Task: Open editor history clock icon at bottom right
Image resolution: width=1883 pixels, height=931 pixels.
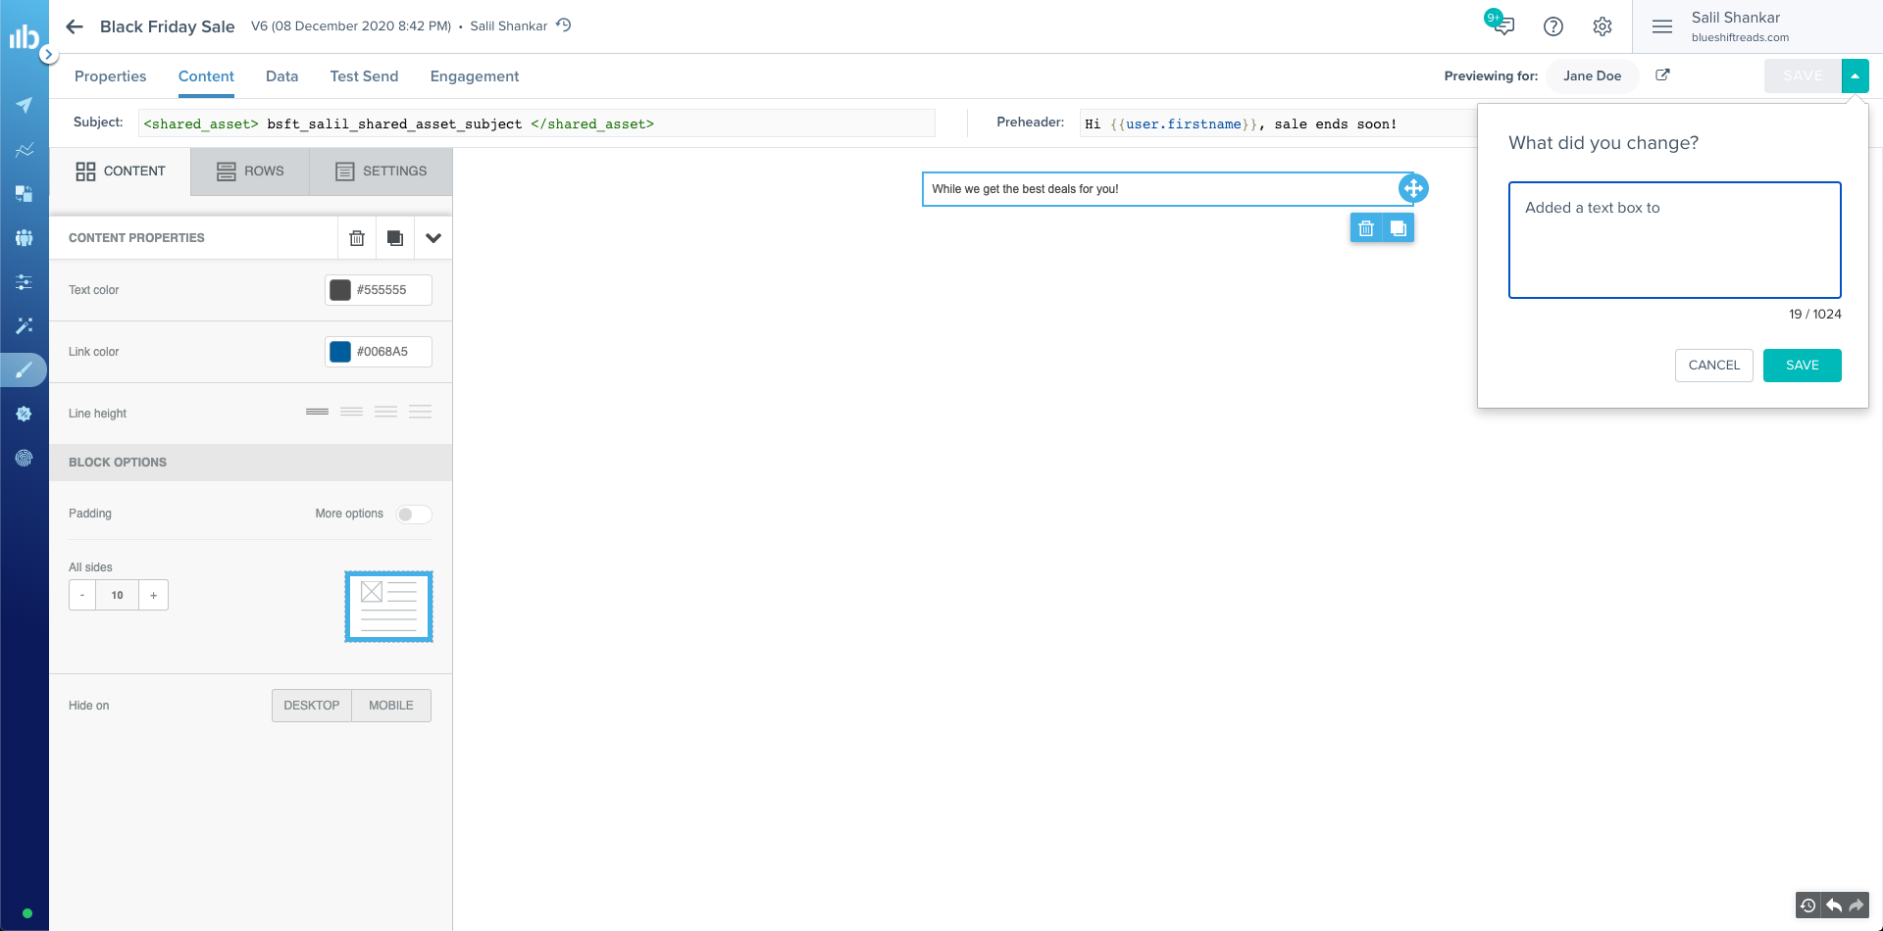Action: [x=1808, y=906]
